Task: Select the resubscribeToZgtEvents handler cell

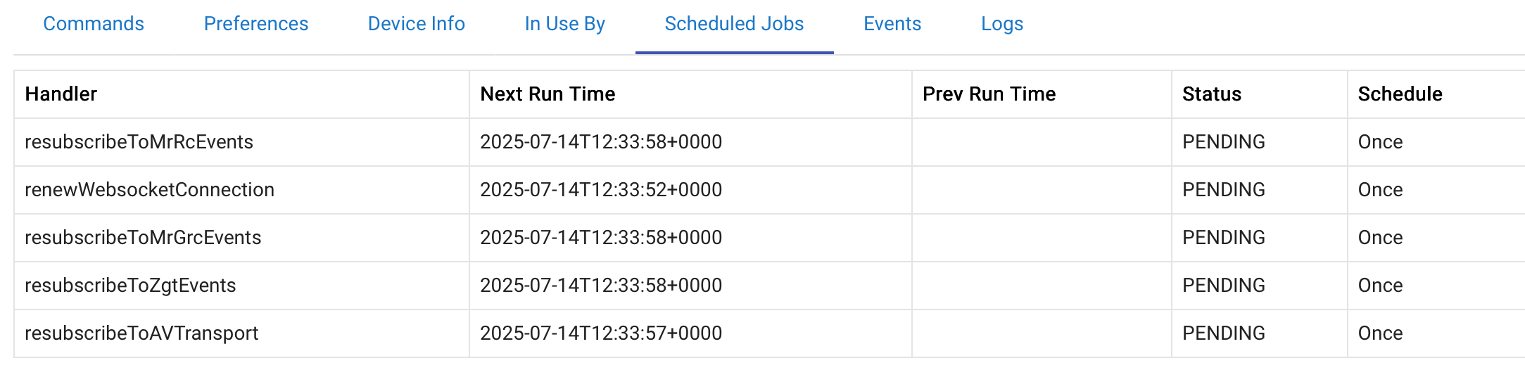Action: coord(130,286)
